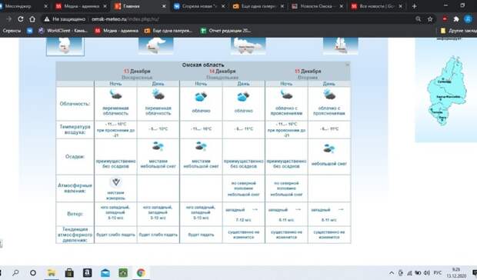The image size is (477, 280).
Task: Switch the РУС input language
Action: coord(438,273)
